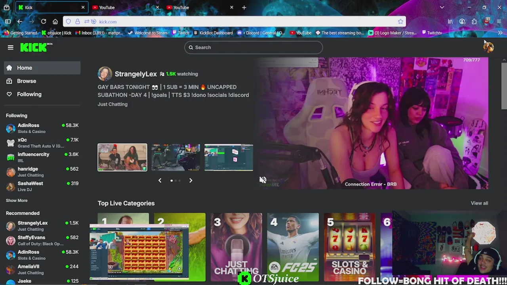507x285 pixels.
Task: Close the Kick tab
Action: click(83, 8)
